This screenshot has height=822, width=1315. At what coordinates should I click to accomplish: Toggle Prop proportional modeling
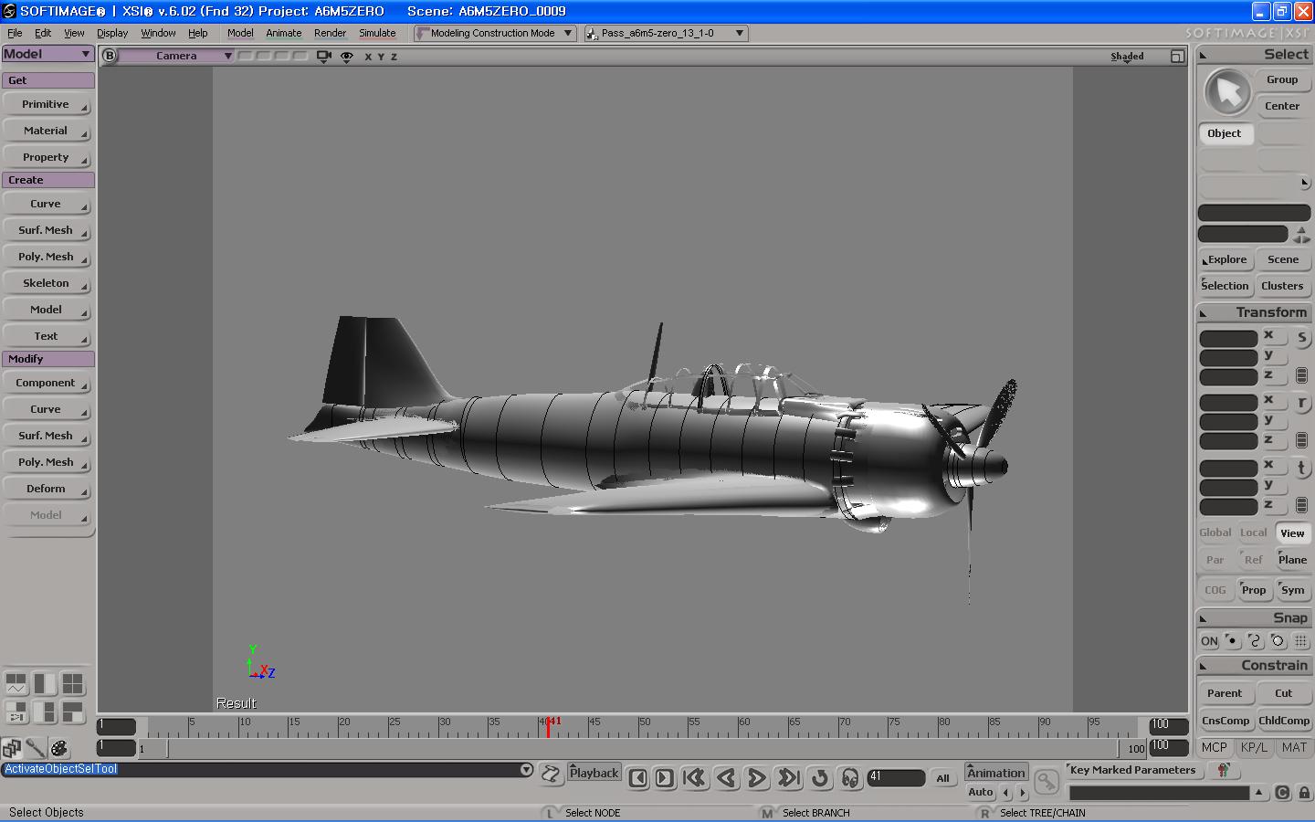click(1254, 590)
